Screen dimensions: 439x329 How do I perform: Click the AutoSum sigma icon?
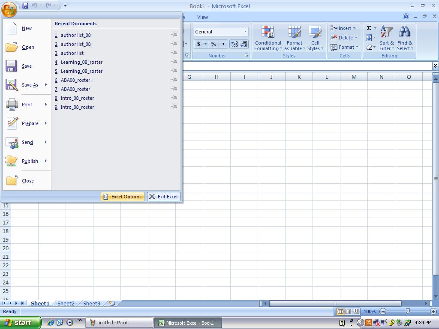[369, 28]
